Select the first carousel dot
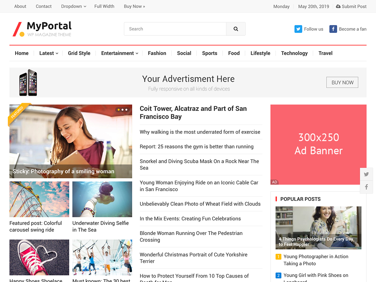 click(118, 110)
